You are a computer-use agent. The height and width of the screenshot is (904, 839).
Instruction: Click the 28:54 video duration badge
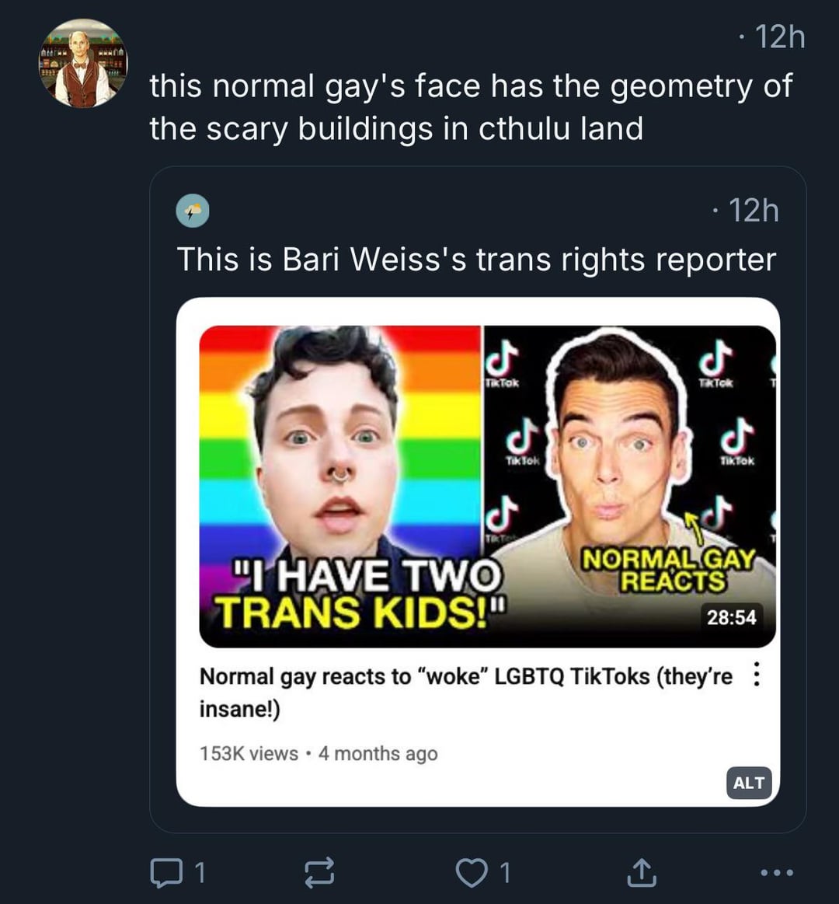[730, 617]
